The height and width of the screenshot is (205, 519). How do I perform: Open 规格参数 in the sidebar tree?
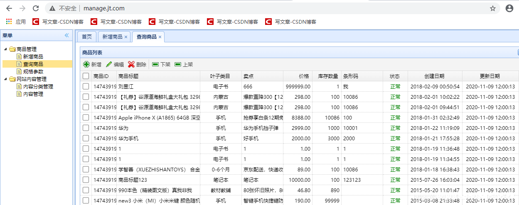click(x=33, y=72)
